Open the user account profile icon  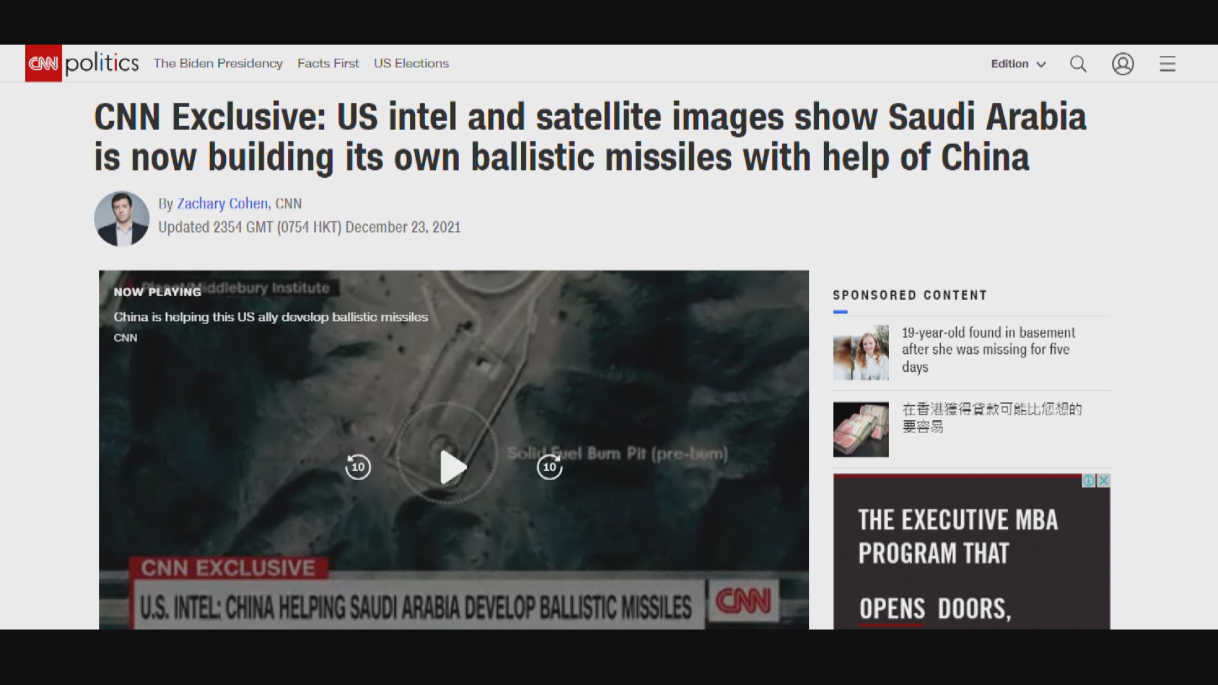click(x=1122, y=64)
